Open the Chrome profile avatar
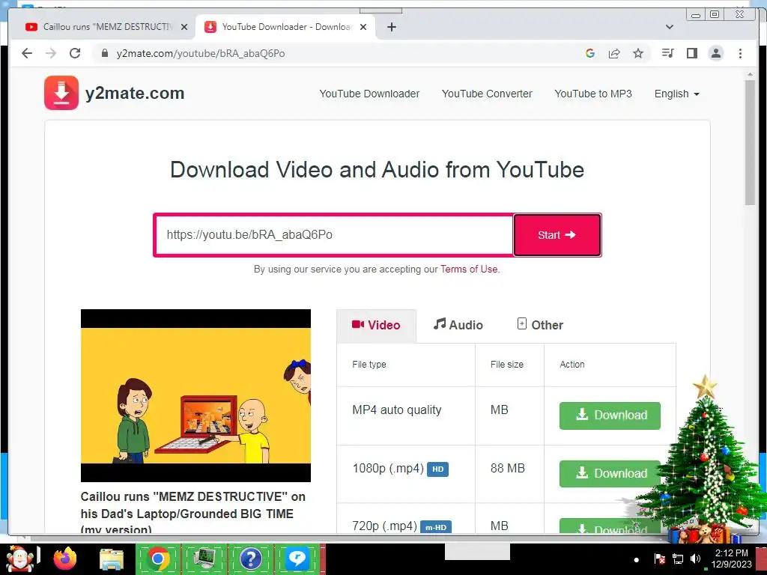This screenshot has width=767, height=575. [715, 53]
